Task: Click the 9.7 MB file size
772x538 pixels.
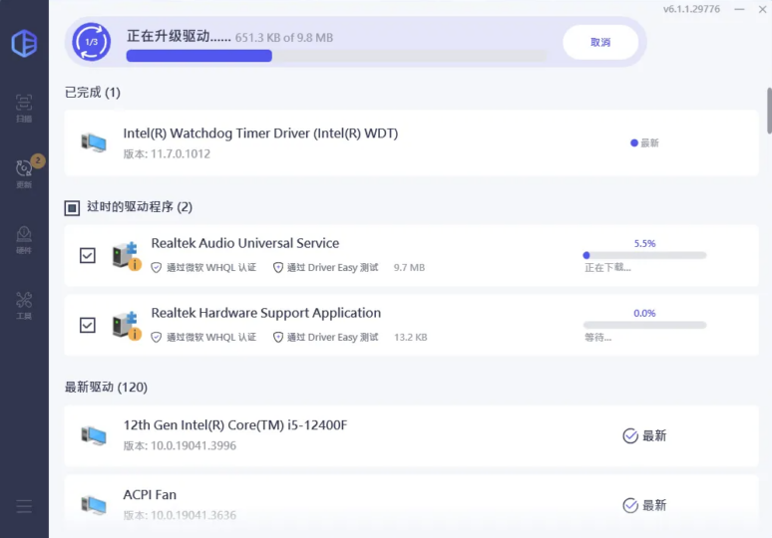Action: click(x=409, y=268)
